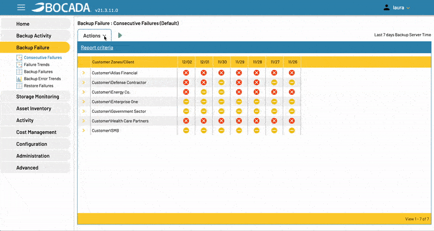Expand the Customer\Health Care Partners row
This screenshot has width=434, height=231.
pyautogui.click(x=84, y=121)
